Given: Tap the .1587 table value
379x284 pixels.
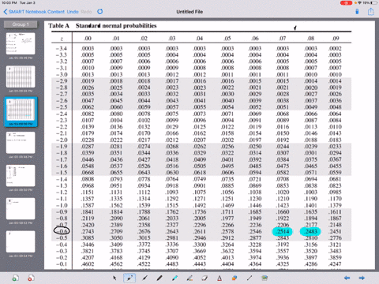Looking at the screenshot, I should click(88, 205).
